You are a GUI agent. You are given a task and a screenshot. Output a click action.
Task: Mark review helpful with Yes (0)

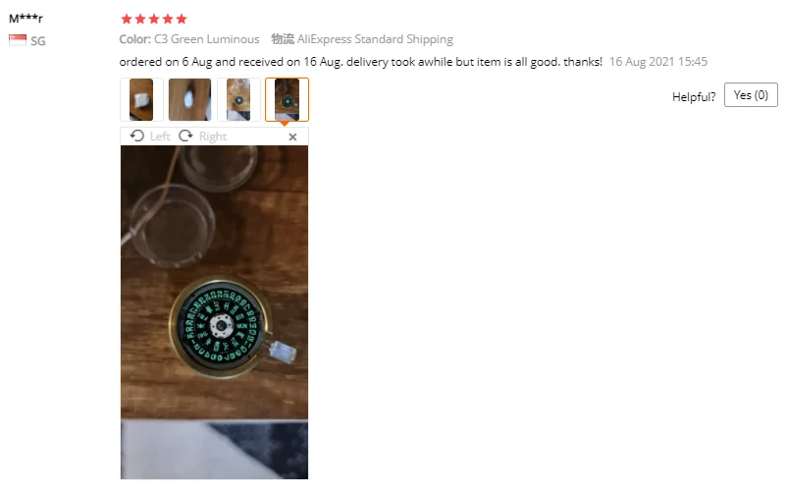(x=751, y=95)
